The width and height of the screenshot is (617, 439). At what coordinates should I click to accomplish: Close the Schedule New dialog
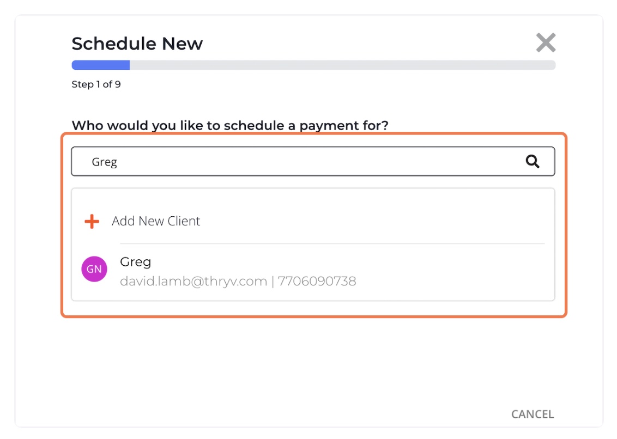[545, 42]
